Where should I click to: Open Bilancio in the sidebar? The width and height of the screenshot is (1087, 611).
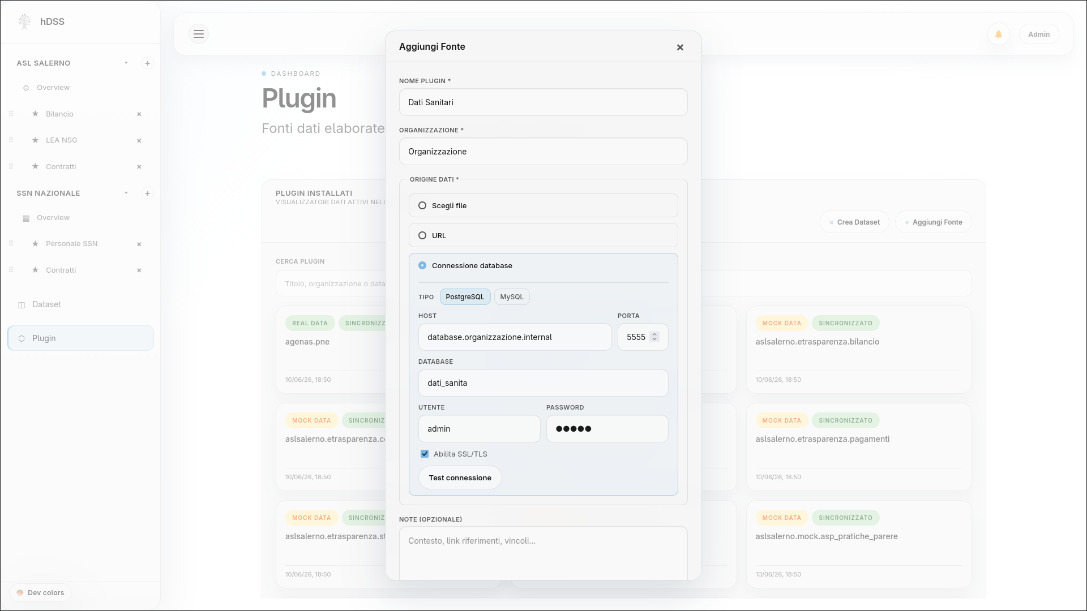click(59, 114)
